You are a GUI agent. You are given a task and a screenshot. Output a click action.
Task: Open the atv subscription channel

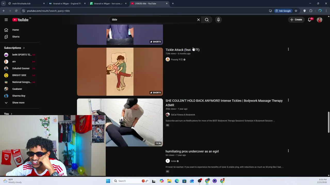click(x=20, y=61)
